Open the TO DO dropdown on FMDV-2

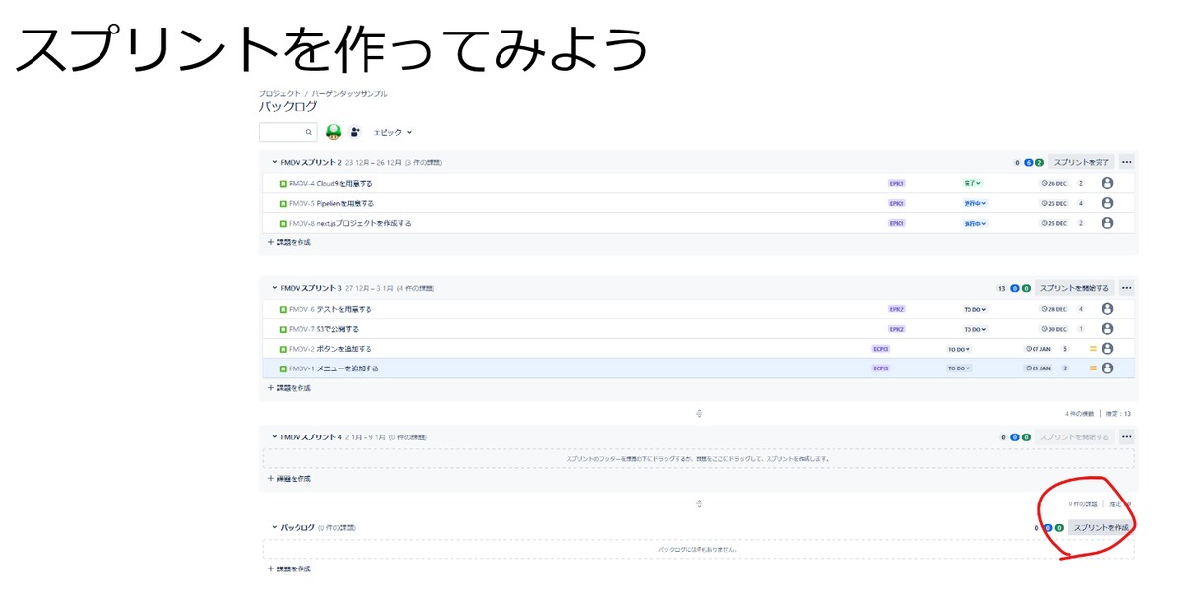click(959, 349)
